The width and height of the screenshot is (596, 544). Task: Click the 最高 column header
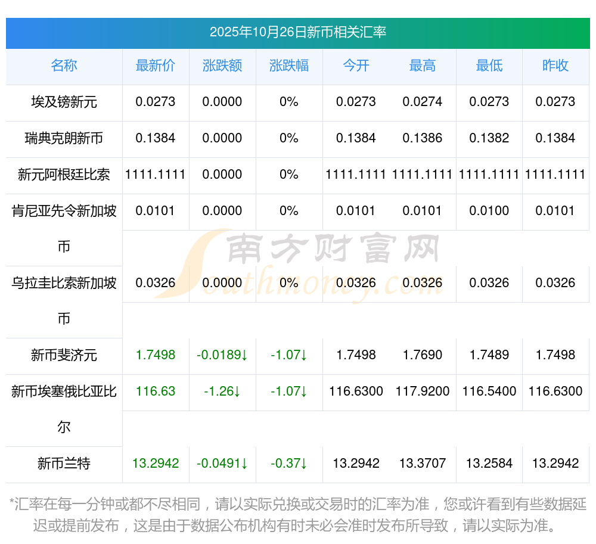[423, 66]
